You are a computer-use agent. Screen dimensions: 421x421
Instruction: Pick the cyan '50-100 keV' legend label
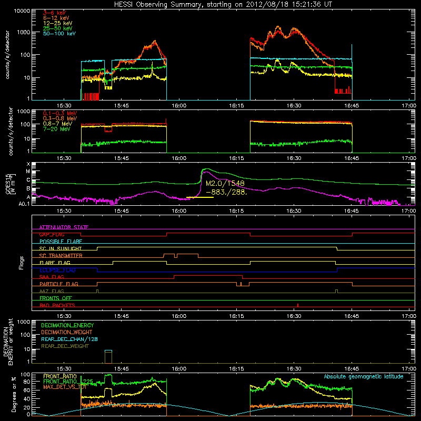coord(59,34)
